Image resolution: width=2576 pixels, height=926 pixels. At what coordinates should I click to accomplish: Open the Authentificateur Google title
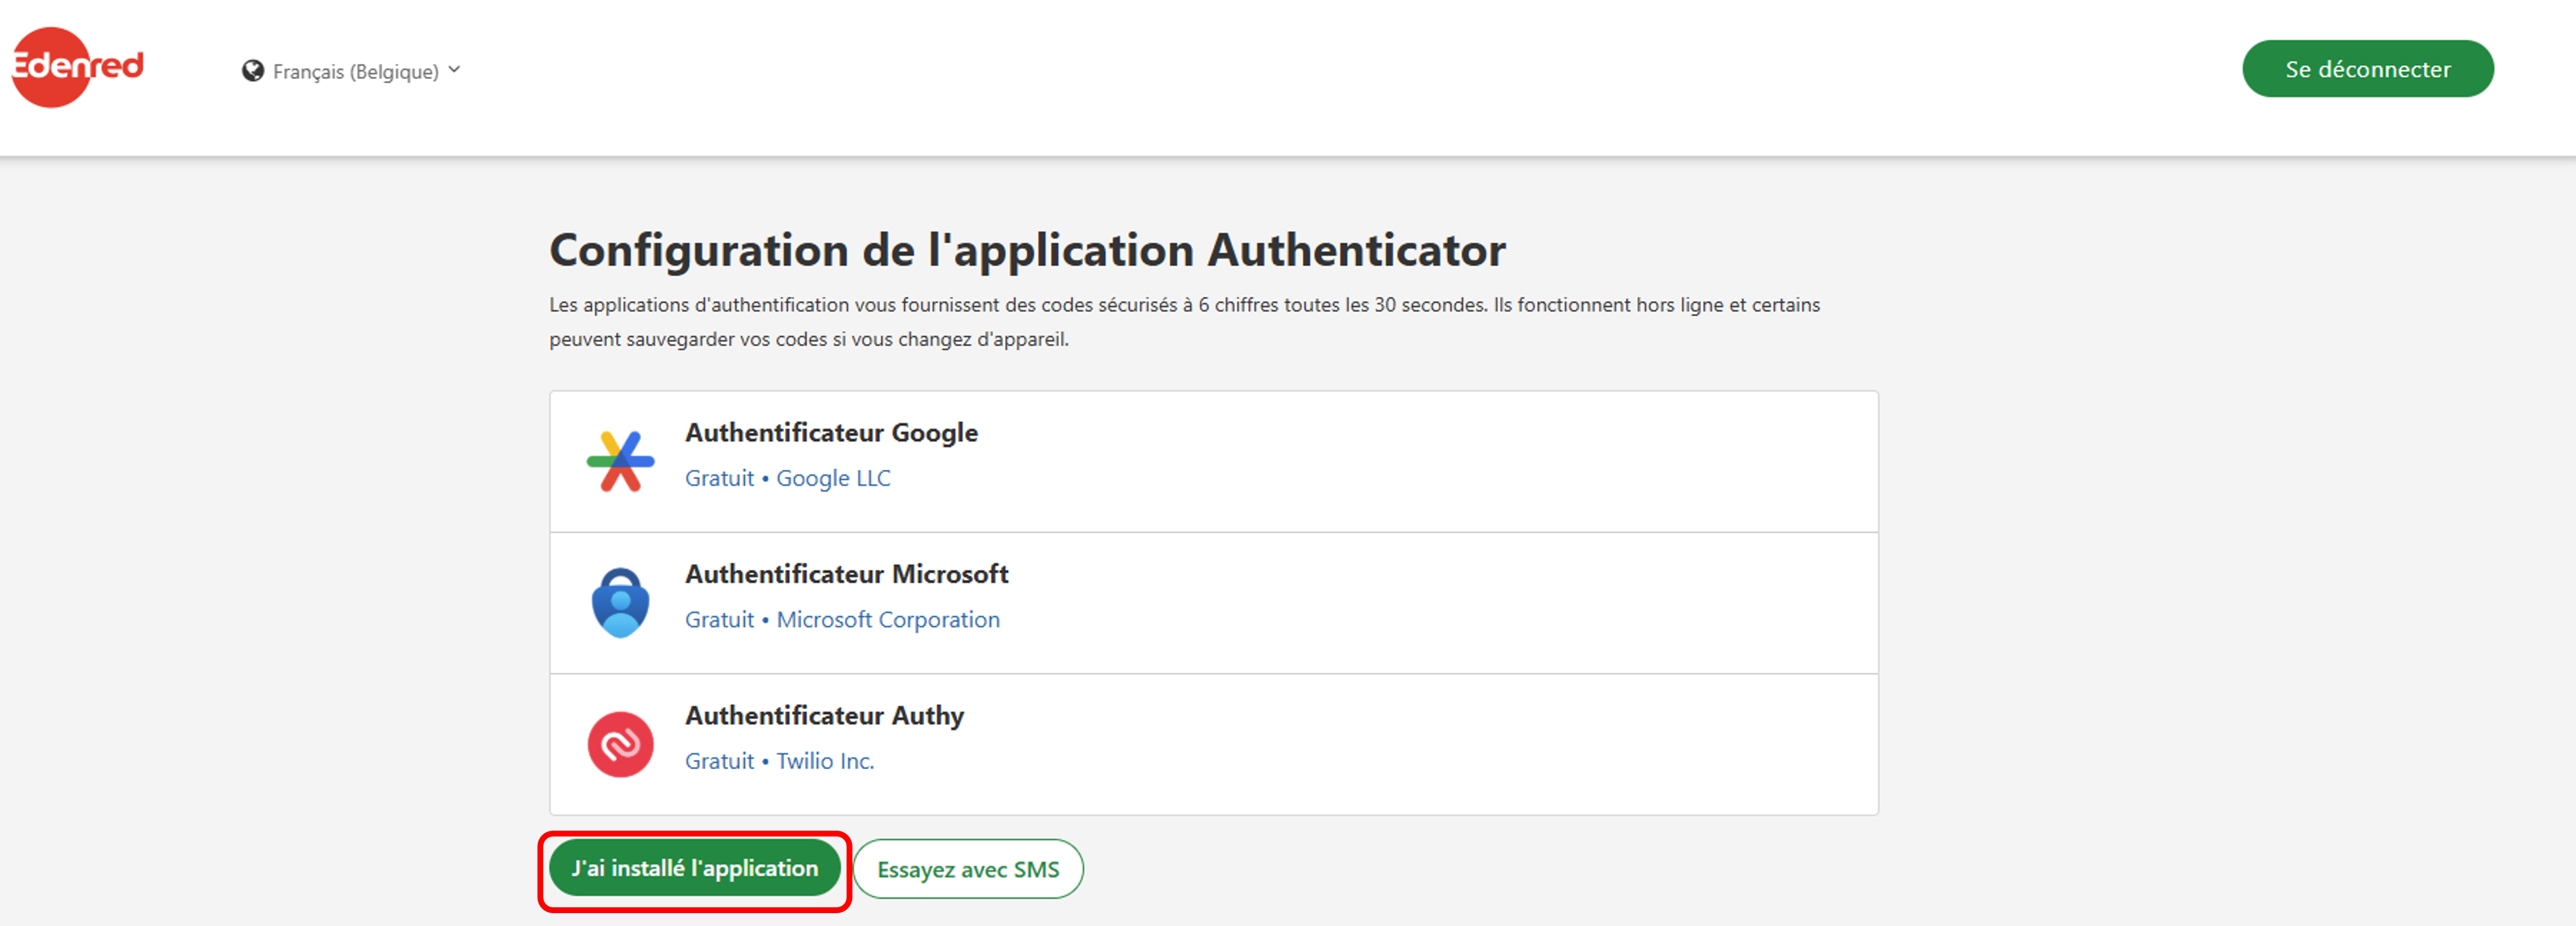(831, 432)
